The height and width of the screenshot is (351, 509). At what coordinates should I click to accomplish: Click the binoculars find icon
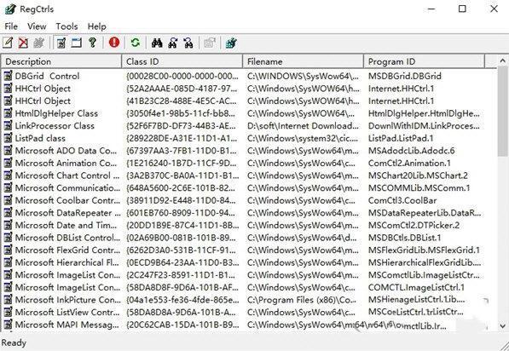157,43
